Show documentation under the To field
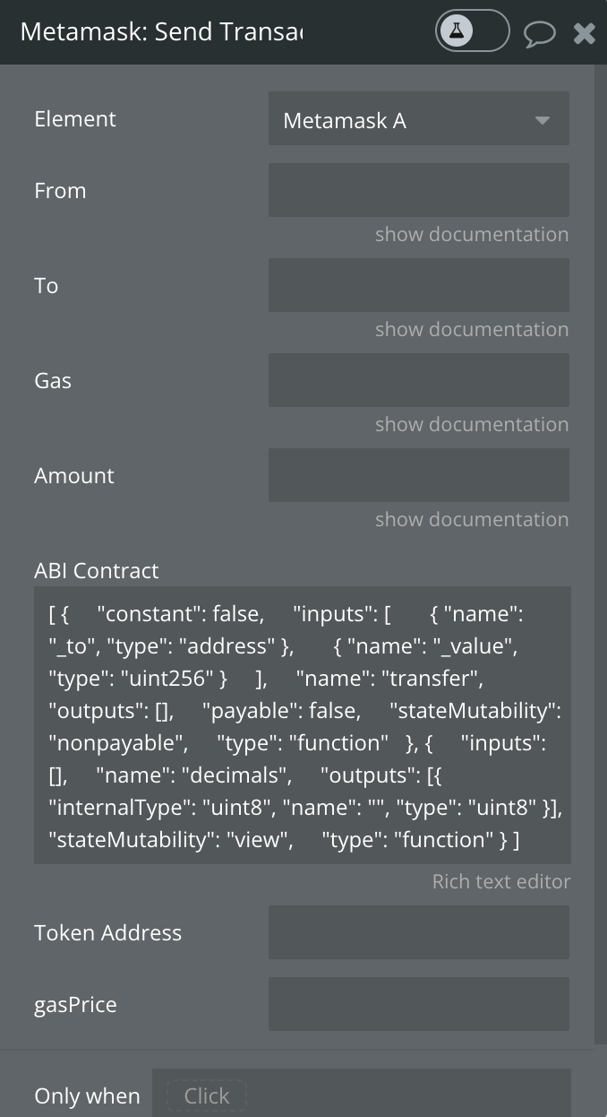 472,330
